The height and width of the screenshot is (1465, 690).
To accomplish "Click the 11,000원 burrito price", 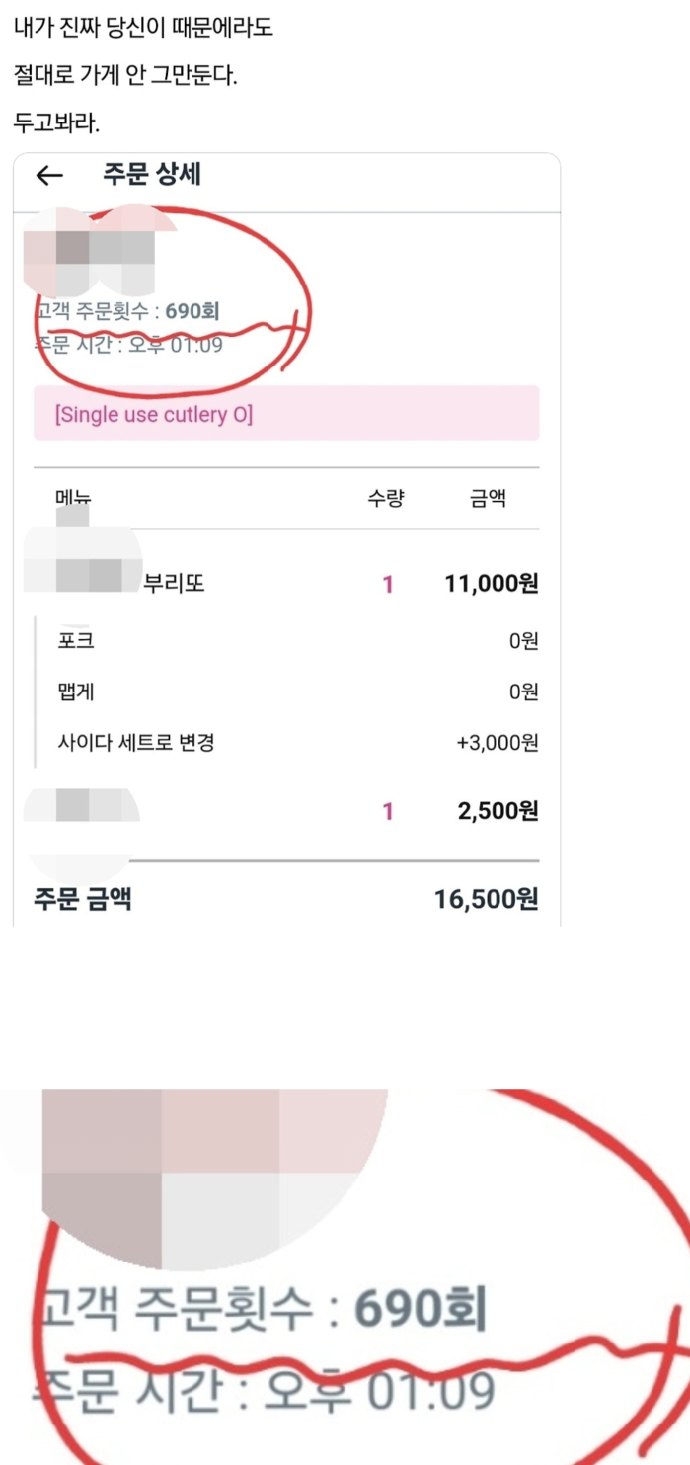I will 493,583.
